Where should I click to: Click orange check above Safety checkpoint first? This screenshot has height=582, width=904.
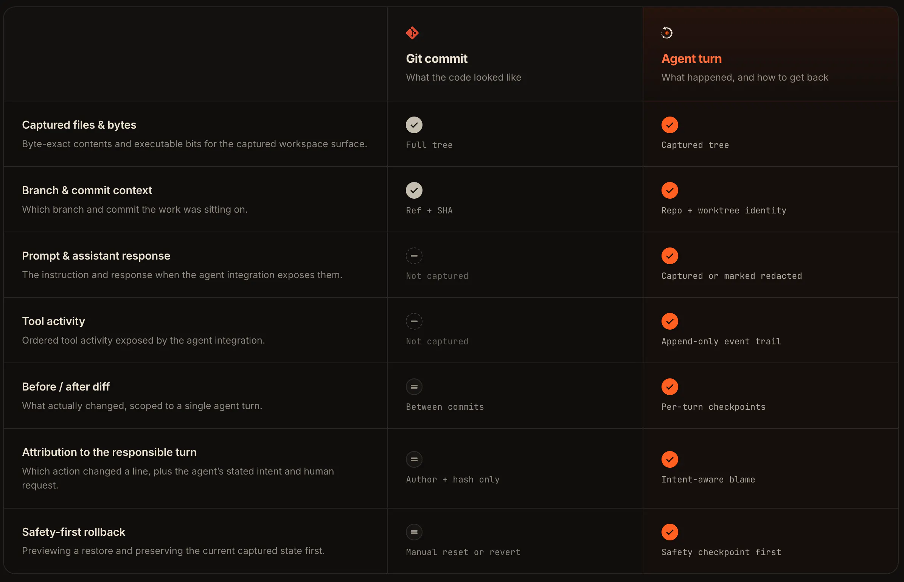670,532
